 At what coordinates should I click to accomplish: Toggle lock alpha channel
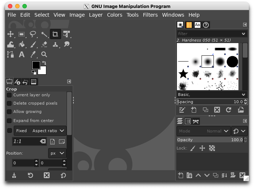pyautogui.click(x=212, y=148)
